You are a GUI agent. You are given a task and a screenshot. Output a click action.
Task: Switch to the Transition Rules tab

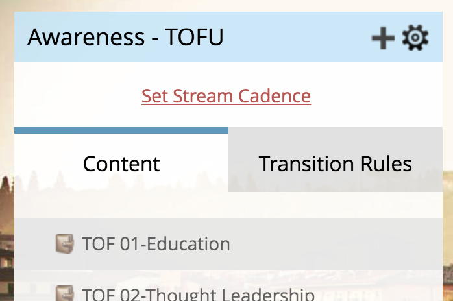(335, 163)
